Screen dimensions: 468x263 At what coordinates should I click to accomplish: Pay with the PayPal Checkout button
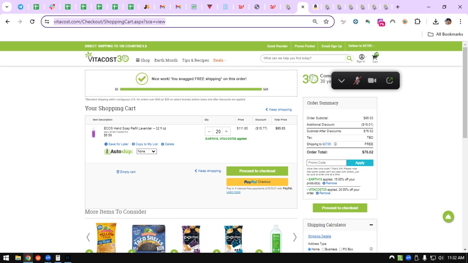click(x=257, y=182)
